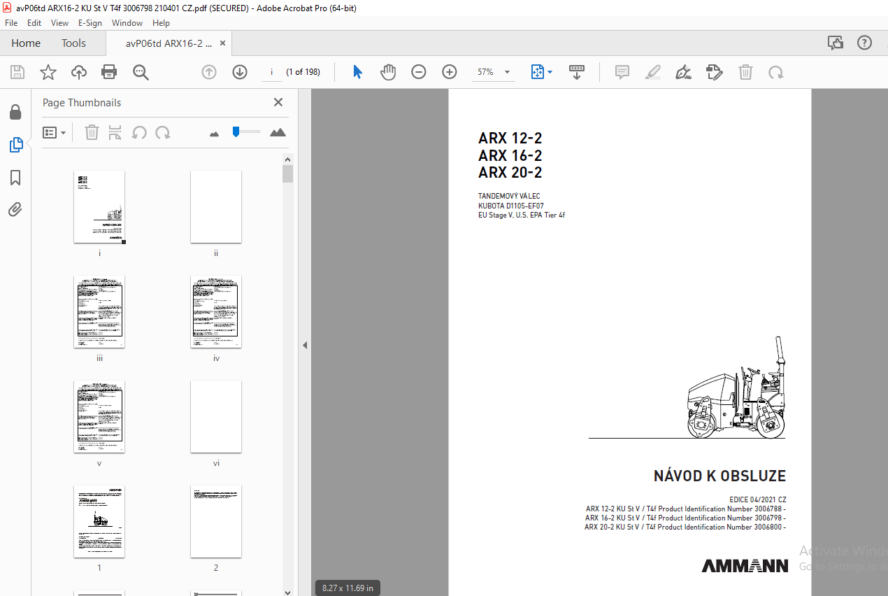Click the ARX 16-2 title text
Viewport: 888px width, 596px height.
coord(510,155)
